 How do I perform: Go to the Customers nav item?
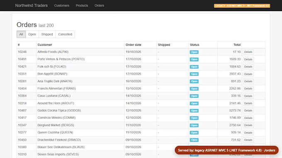pyautogui.click(x=62, y=5)
